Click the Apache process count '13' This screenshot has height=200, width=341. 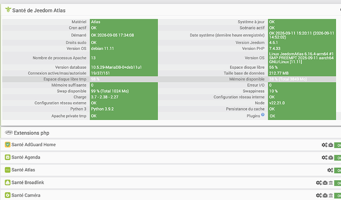tap(93, 58)
